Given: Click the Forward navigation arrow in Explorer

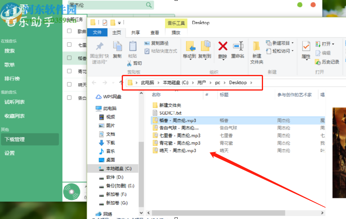Looking at the screenshot, I should [x=105, y=82].
